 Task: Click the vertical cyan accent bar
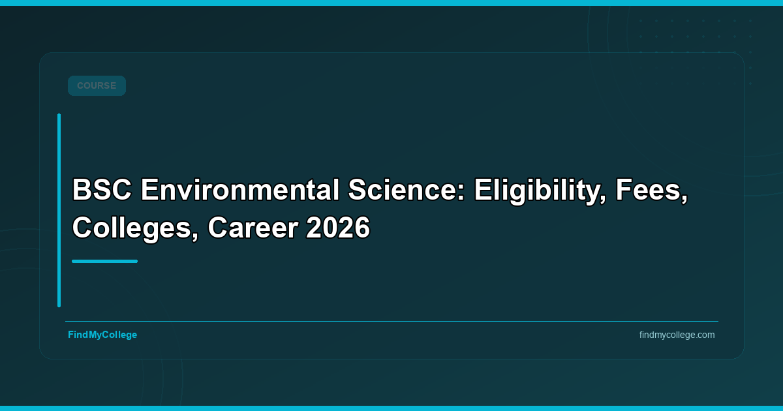(59, 210)
